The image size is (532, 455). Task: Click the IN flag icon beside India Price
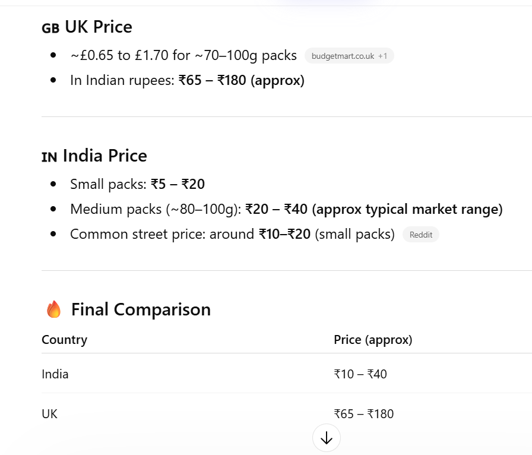tap(49, 157)
